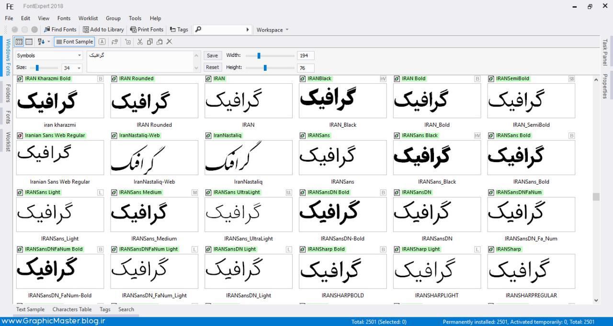Open the Workspace dropdown

click(272, 30)
